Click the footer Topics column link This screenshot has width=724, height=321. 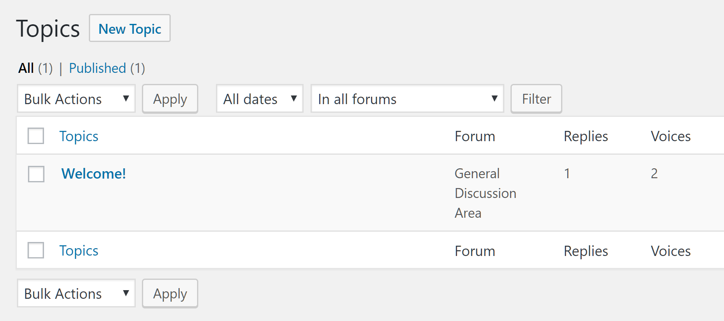click(x=79, y=251)
